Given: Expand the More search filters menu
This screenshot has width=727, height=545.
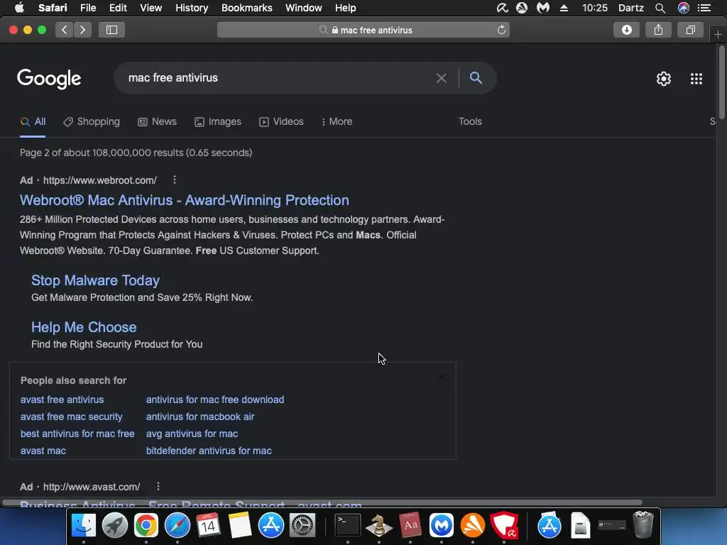Looking at the screenshot, I should pos(337,121).
